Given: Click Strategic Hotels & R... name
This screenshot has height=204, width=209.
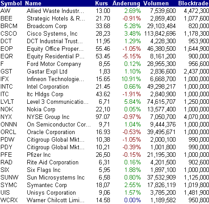Looking at the screenshot, I should (56, 18).
